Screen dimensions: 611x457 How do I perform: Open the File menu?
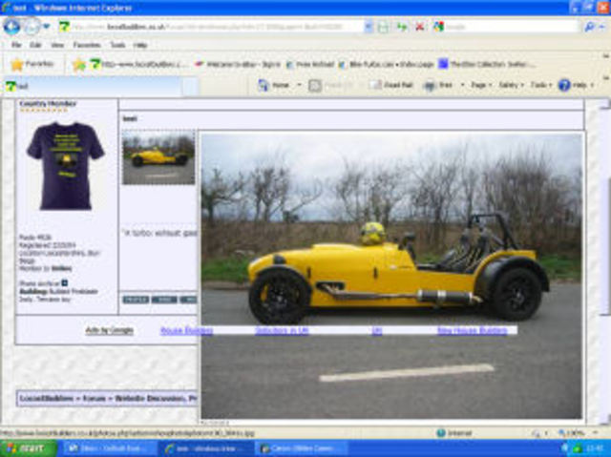click(x=16, y=45)
